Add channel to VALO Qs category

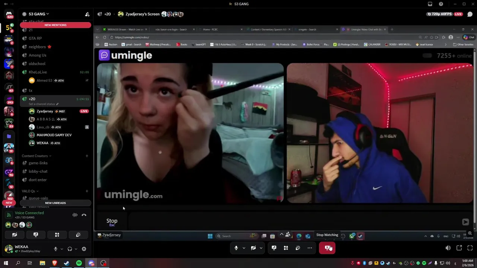87,191
